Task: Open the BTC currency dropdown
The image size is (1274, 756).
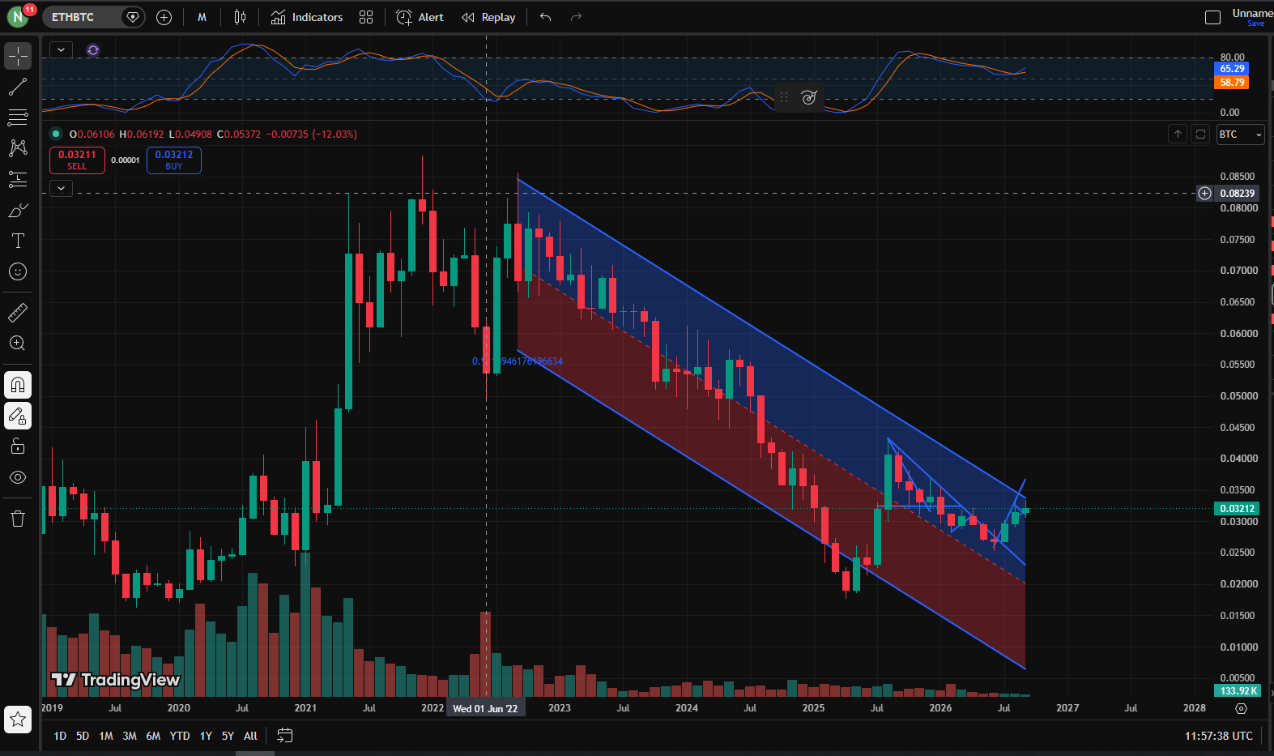Action: [1240, 135]
